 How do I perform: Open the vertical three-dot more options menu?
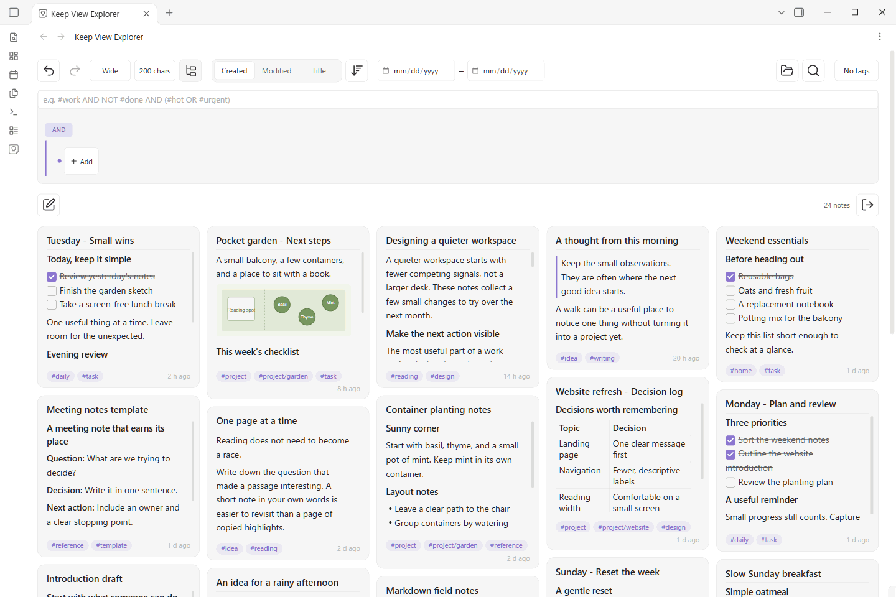click(x=880, y=37)
